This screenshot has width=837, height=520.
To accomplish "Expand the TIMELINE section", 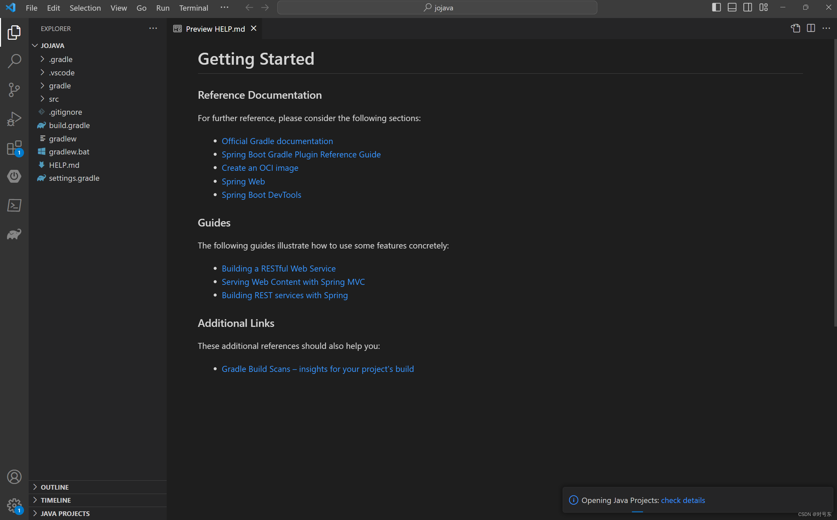I will pyautogui.click(x=98, y=500).
